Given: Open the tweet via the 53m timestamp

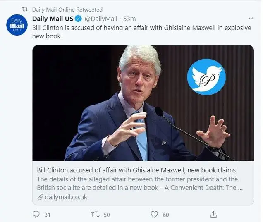Looking at the screenshot, I should click(130, 19).
